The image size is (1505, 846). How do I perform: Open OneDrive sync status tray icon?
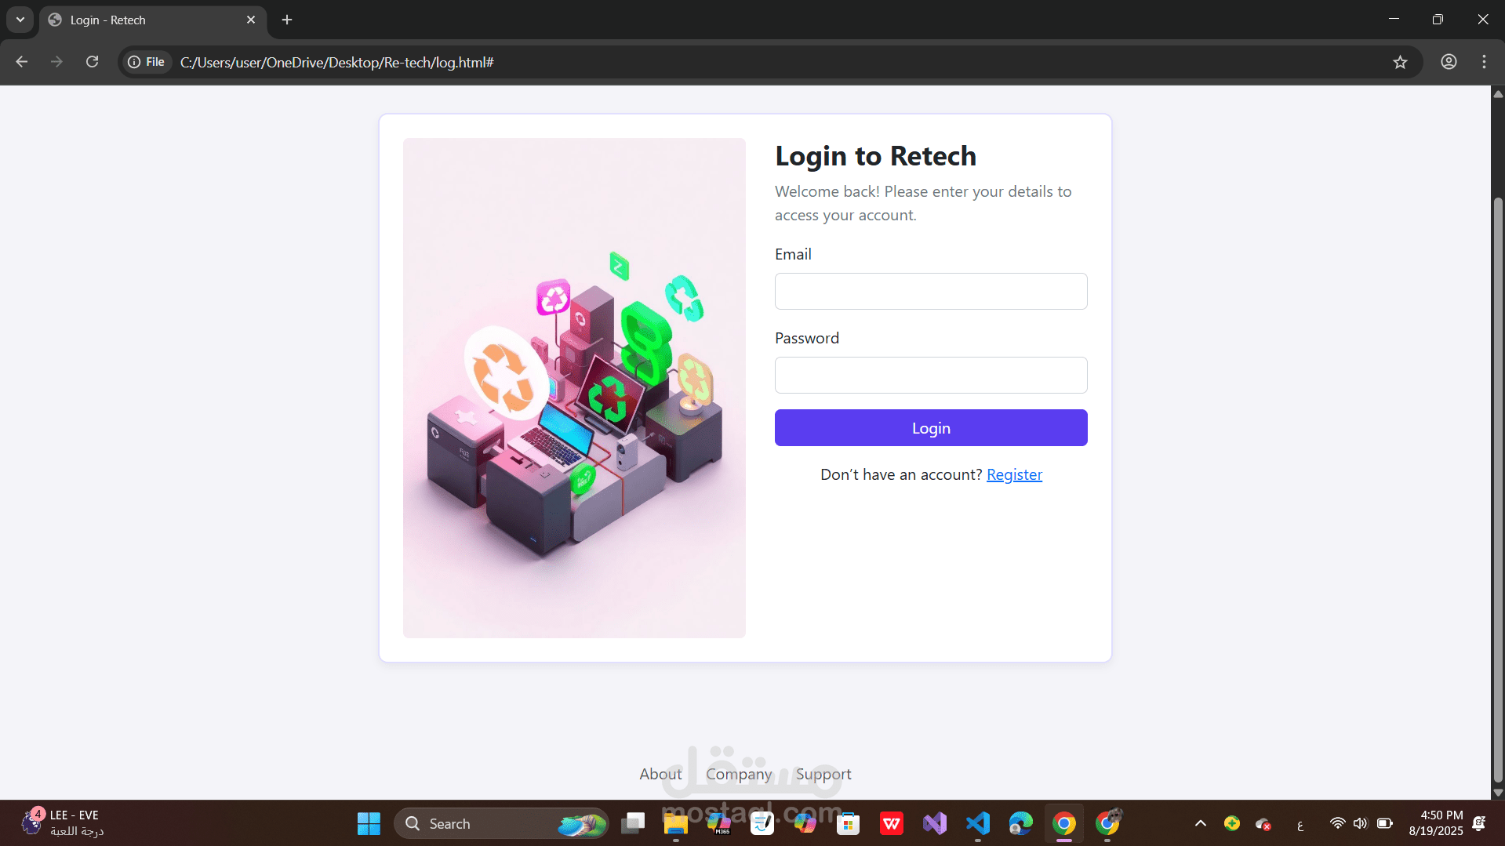click(x=1263, y=824)
